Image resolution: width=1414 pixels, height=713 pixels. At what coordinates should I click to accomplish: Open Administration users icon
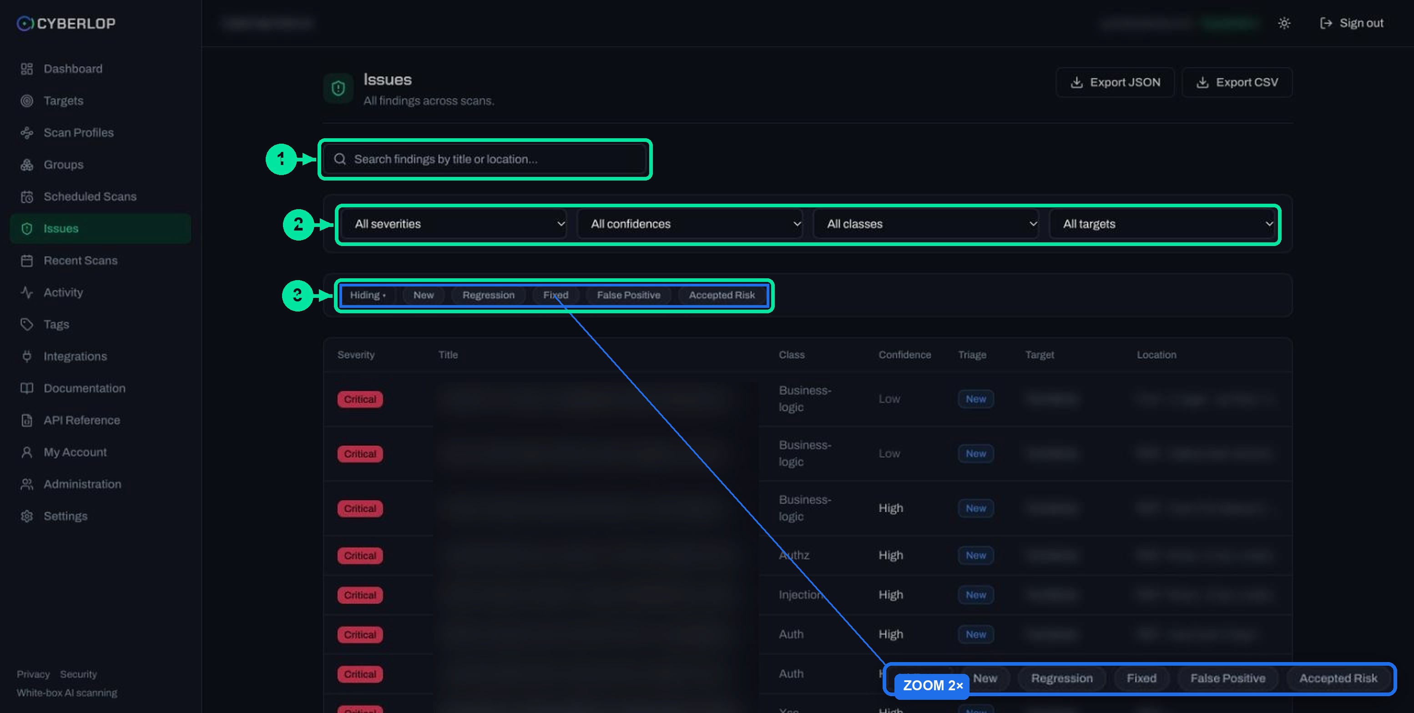(x=26, y=484)
